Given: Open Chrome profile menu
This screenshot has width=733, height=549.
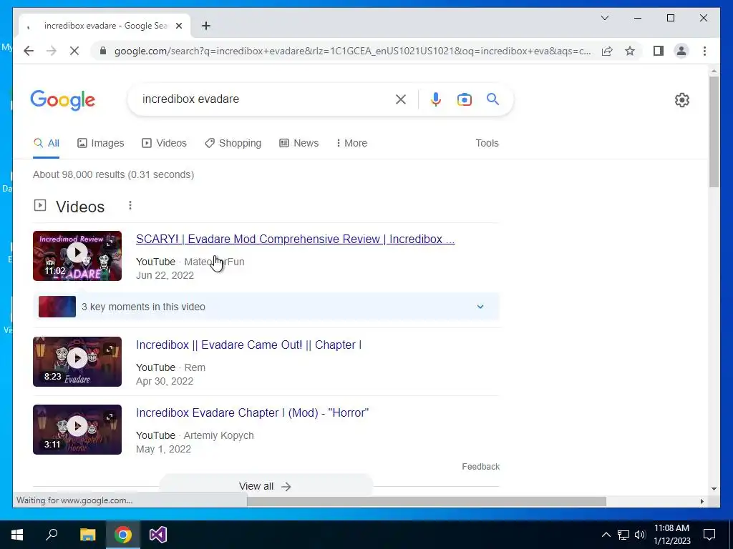Looking at the screenshot, I should [681, 51].
